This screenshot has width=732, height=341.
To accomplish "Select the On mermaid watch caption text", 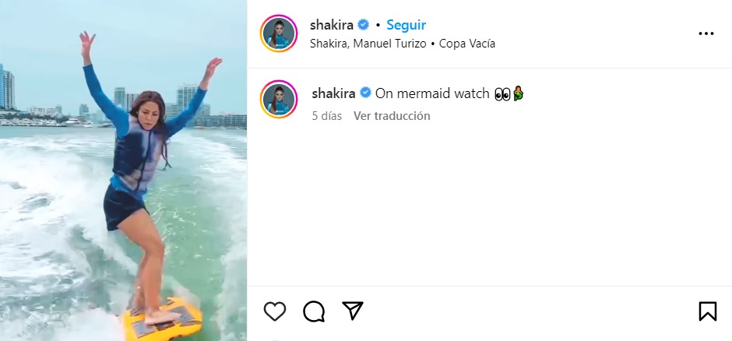I will pos(432,93).
